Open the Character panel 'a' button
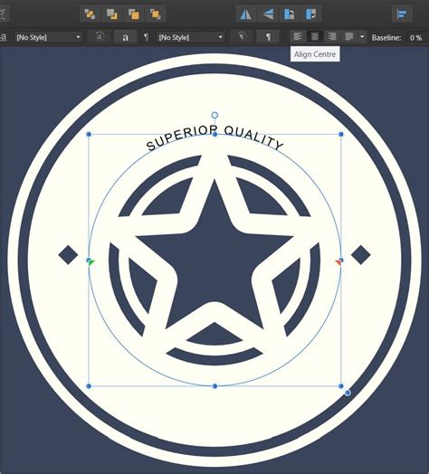The image size is (429, 474). (x=125, y=37)
